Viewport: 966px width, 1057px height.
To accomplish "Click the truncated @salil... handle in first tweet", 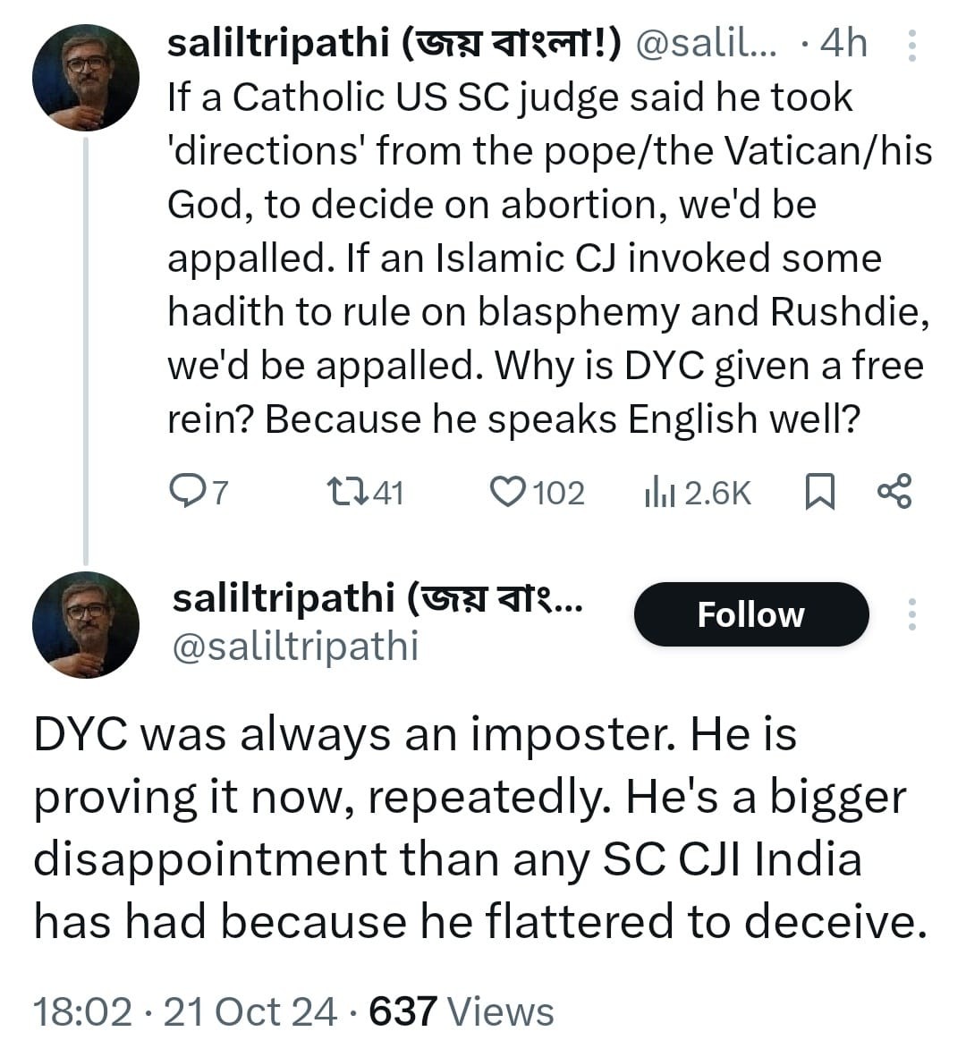I will [x=706, y=43].
